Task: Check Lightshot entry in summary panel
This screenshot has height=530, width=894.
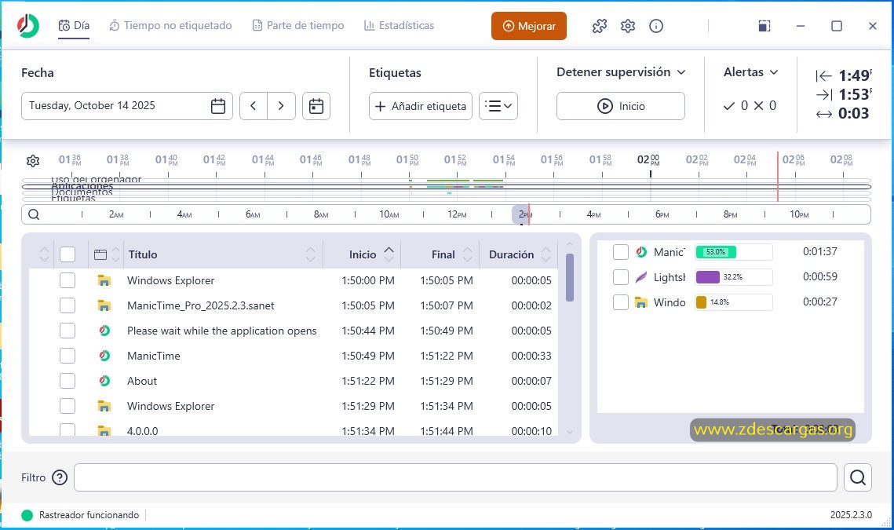Action: [620, 277]
